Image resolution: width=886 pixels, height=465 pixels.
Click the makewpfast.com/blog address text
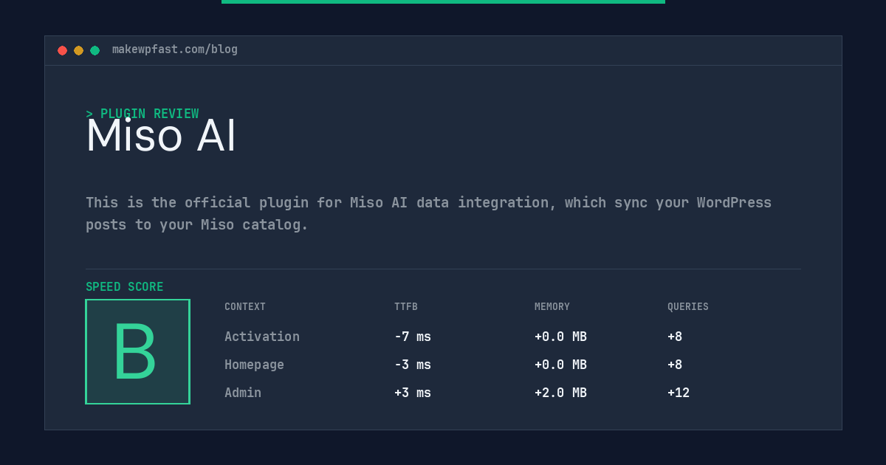pos(175,49)
